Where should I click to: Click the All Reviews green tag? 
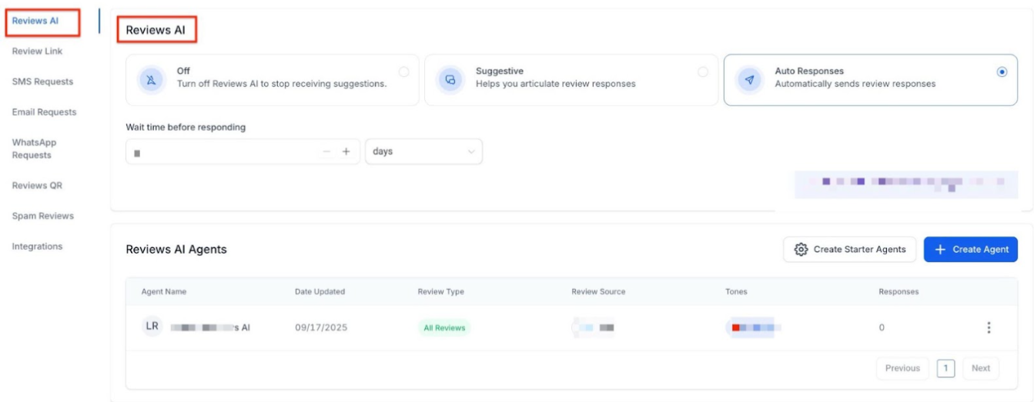444,327
